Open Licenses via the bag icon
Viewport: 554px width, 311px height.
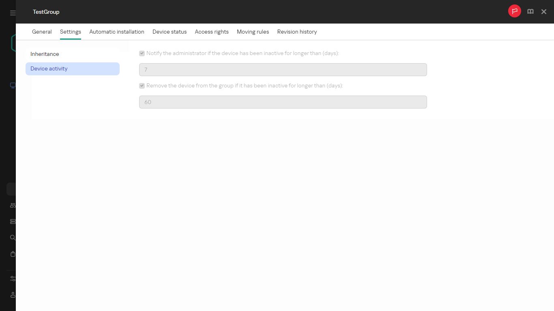pos(12,254)
